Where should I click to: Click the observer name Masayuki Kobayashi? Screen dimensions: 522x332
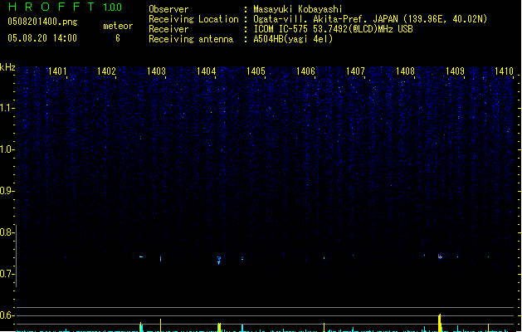(298, 9)
